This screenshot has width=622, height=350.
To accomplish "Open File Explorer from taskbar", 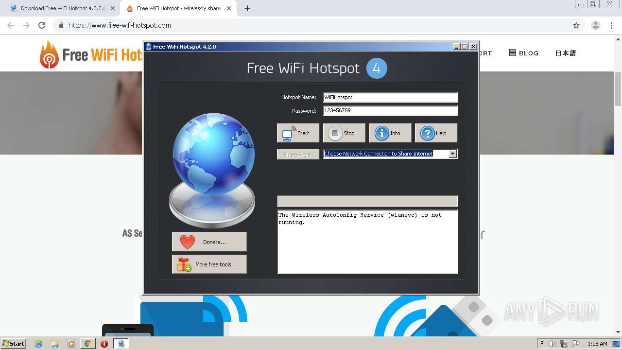I will [x=55, y=344].
